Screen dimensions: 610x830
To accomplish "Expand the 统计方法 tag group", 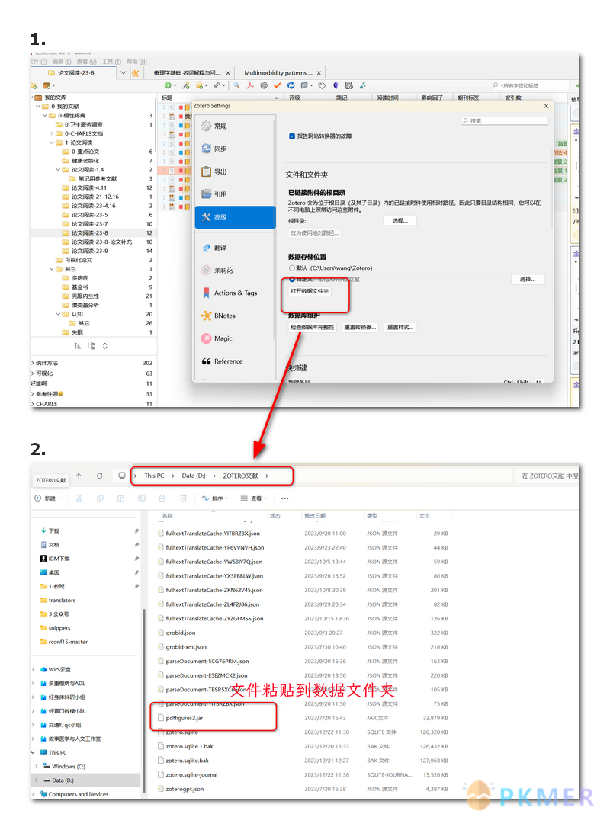I will tap(32, 363).
